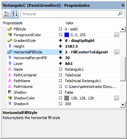Toggle association marker for Shadow
127x139 pixels.
pyautogui.click(x=61, y=92)
